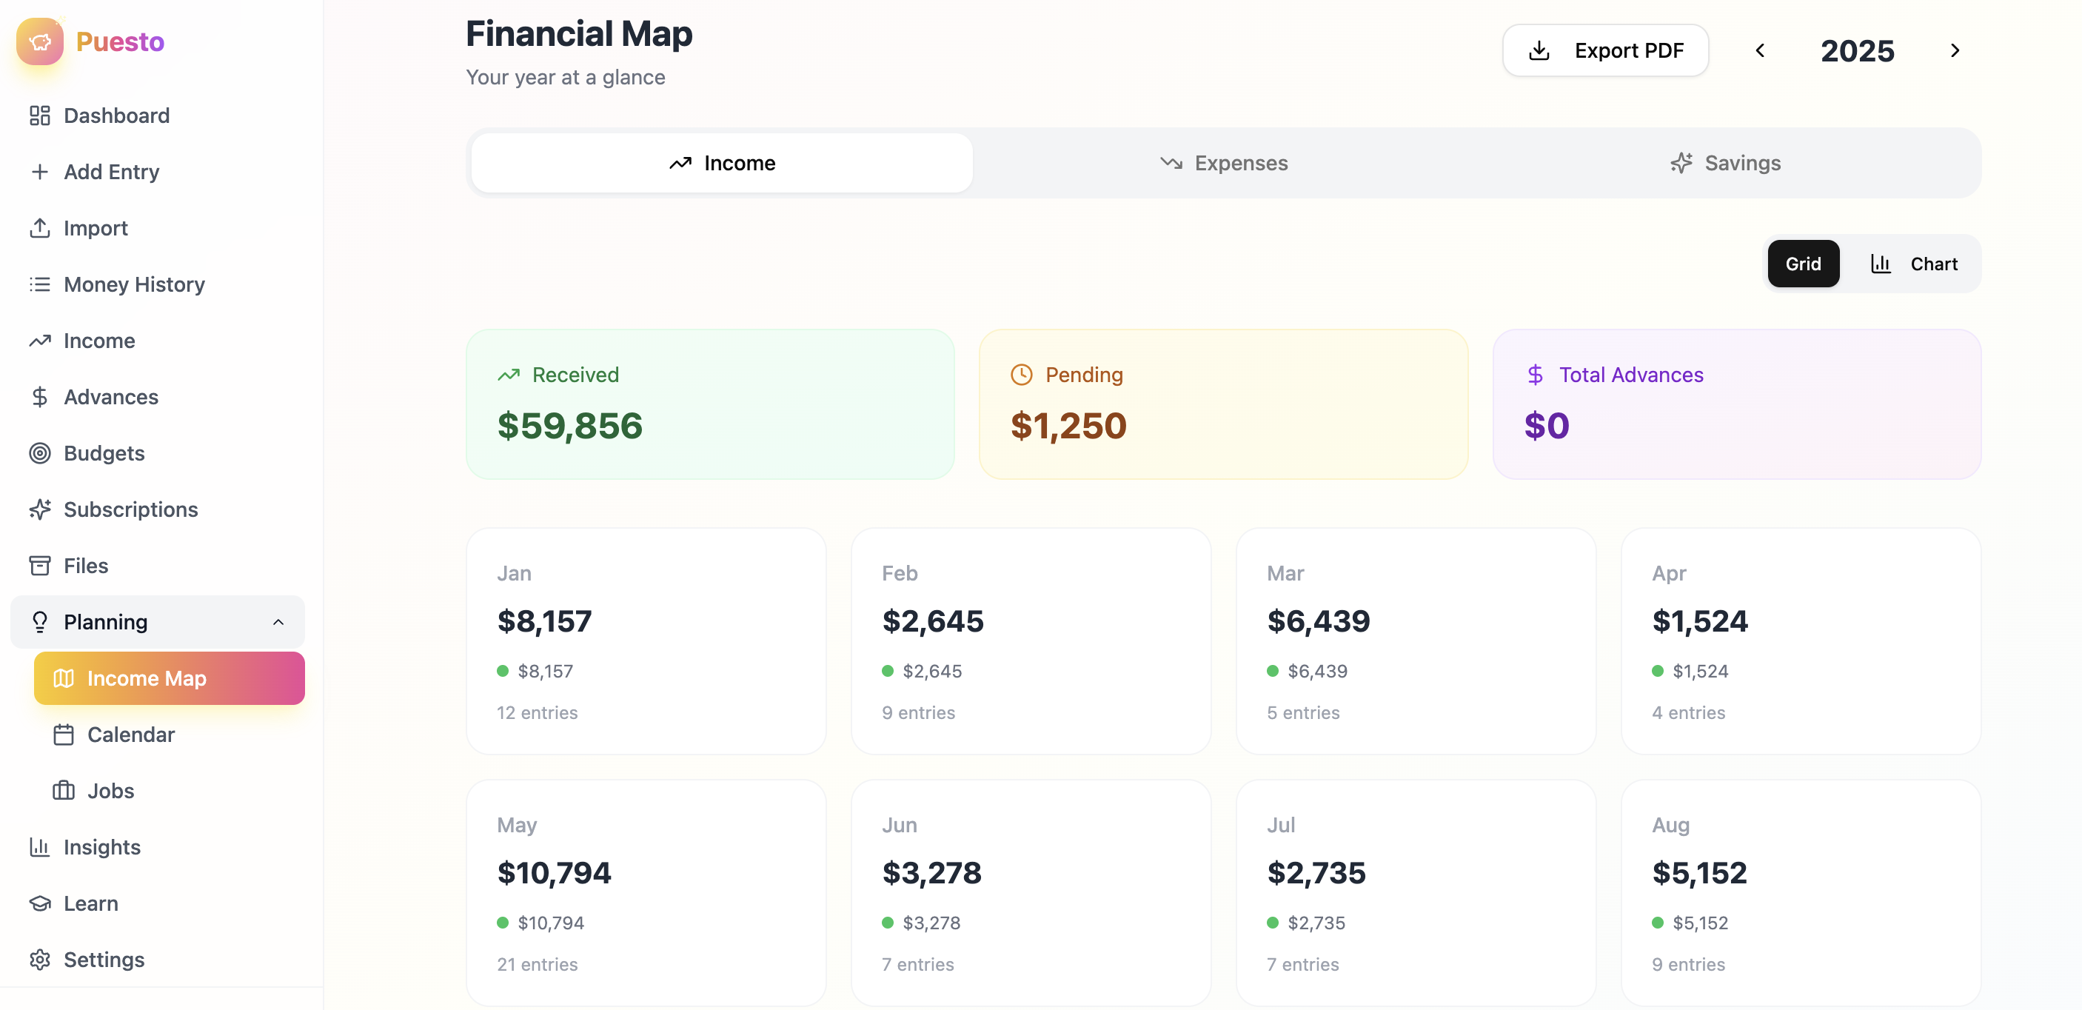Click the Budgets target icon

(x=39, y=453)
